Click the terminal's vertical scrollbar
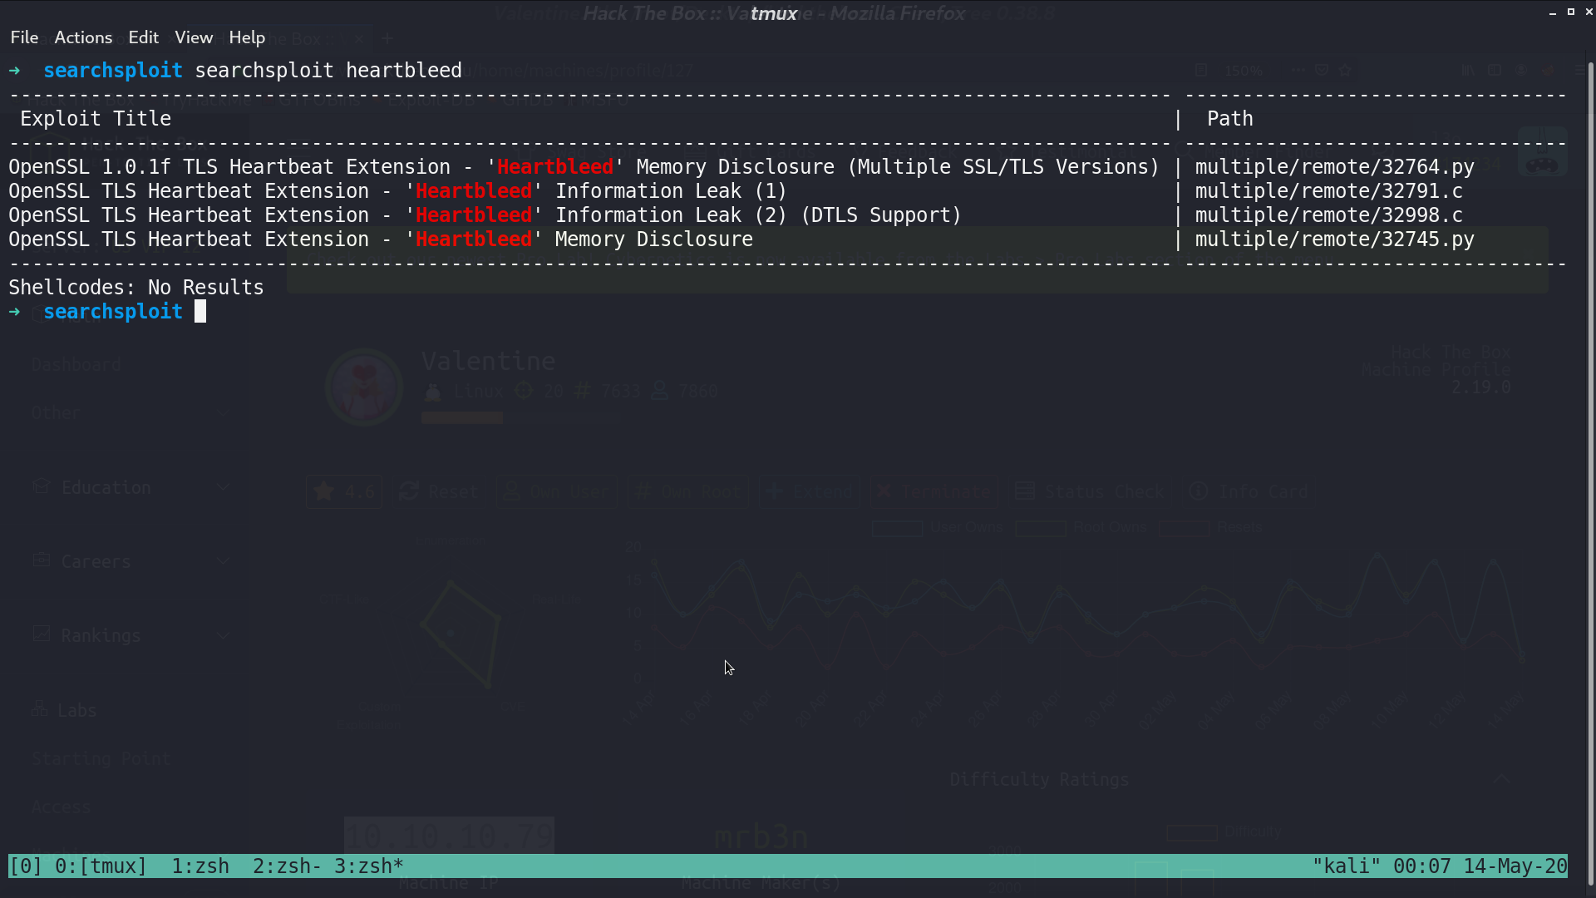1596x898 pixels. tap(1591, 474)
